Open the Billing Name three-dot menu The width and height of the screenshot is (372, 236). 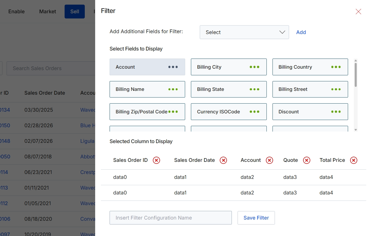[x=173, y=89]
